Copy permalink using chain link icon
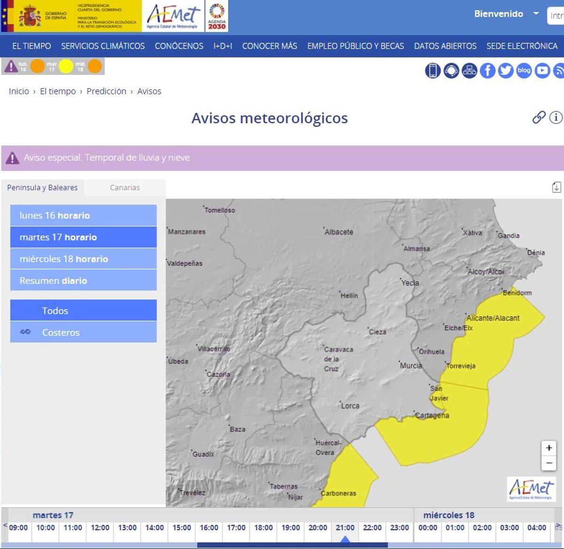The width and height of the screenshot is (564, 549). pyautogui.click(x=539, y=117)
